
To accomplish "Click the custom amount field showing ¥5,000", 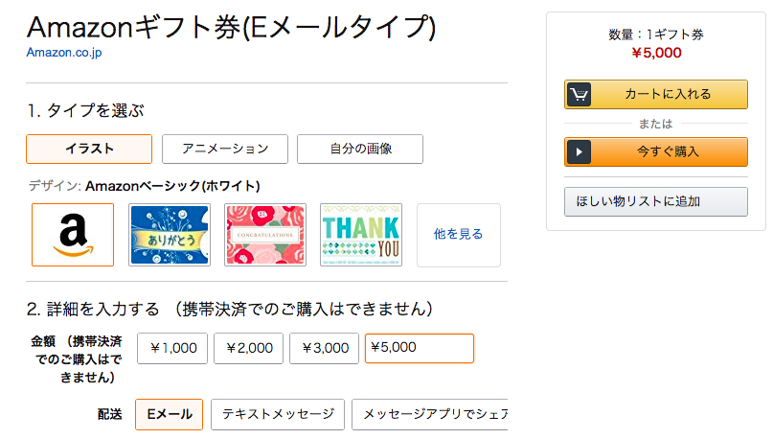I will coord(420,348).
